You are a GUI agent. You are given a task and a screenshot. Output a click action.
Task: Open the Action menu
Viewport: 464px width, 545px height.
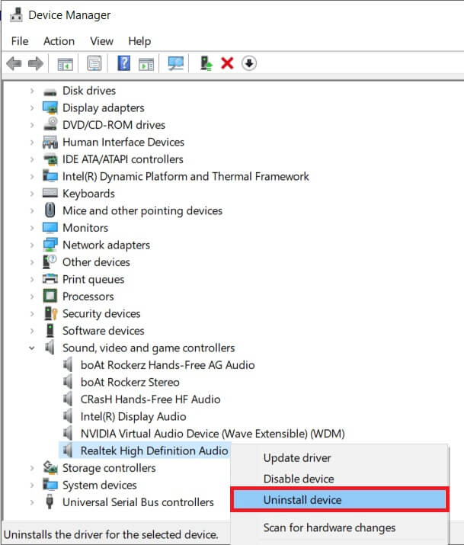[x=59, y=41]
